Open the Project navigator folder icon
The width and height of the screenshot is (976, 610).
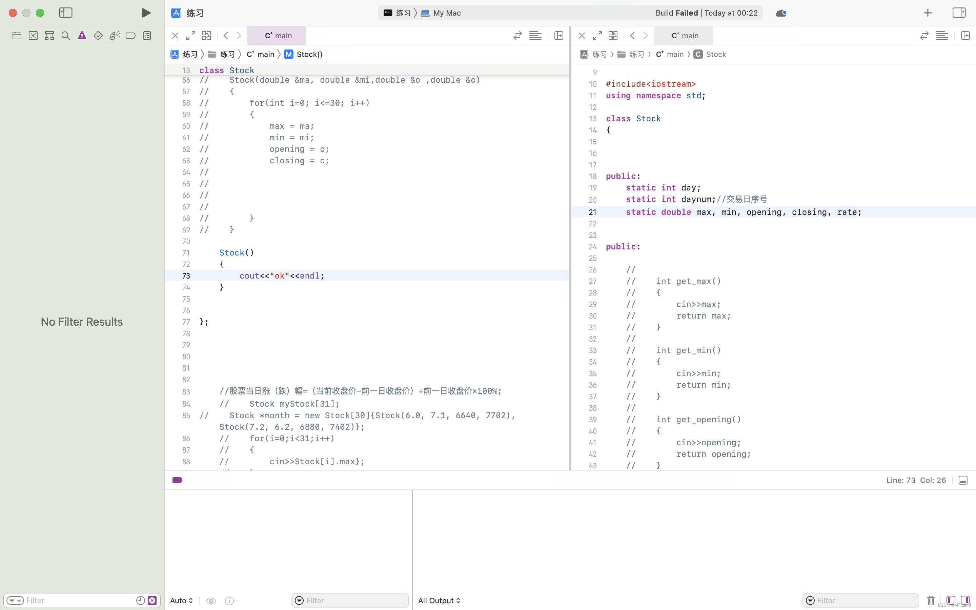click(17, 36)
